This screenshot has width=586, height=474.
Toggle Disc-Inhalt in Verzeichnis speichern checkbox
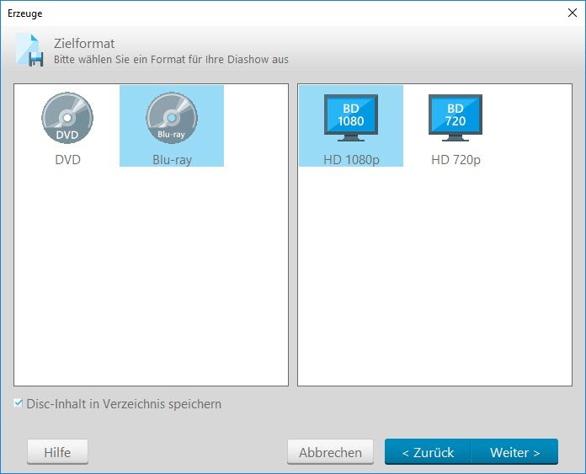(18, 403)
